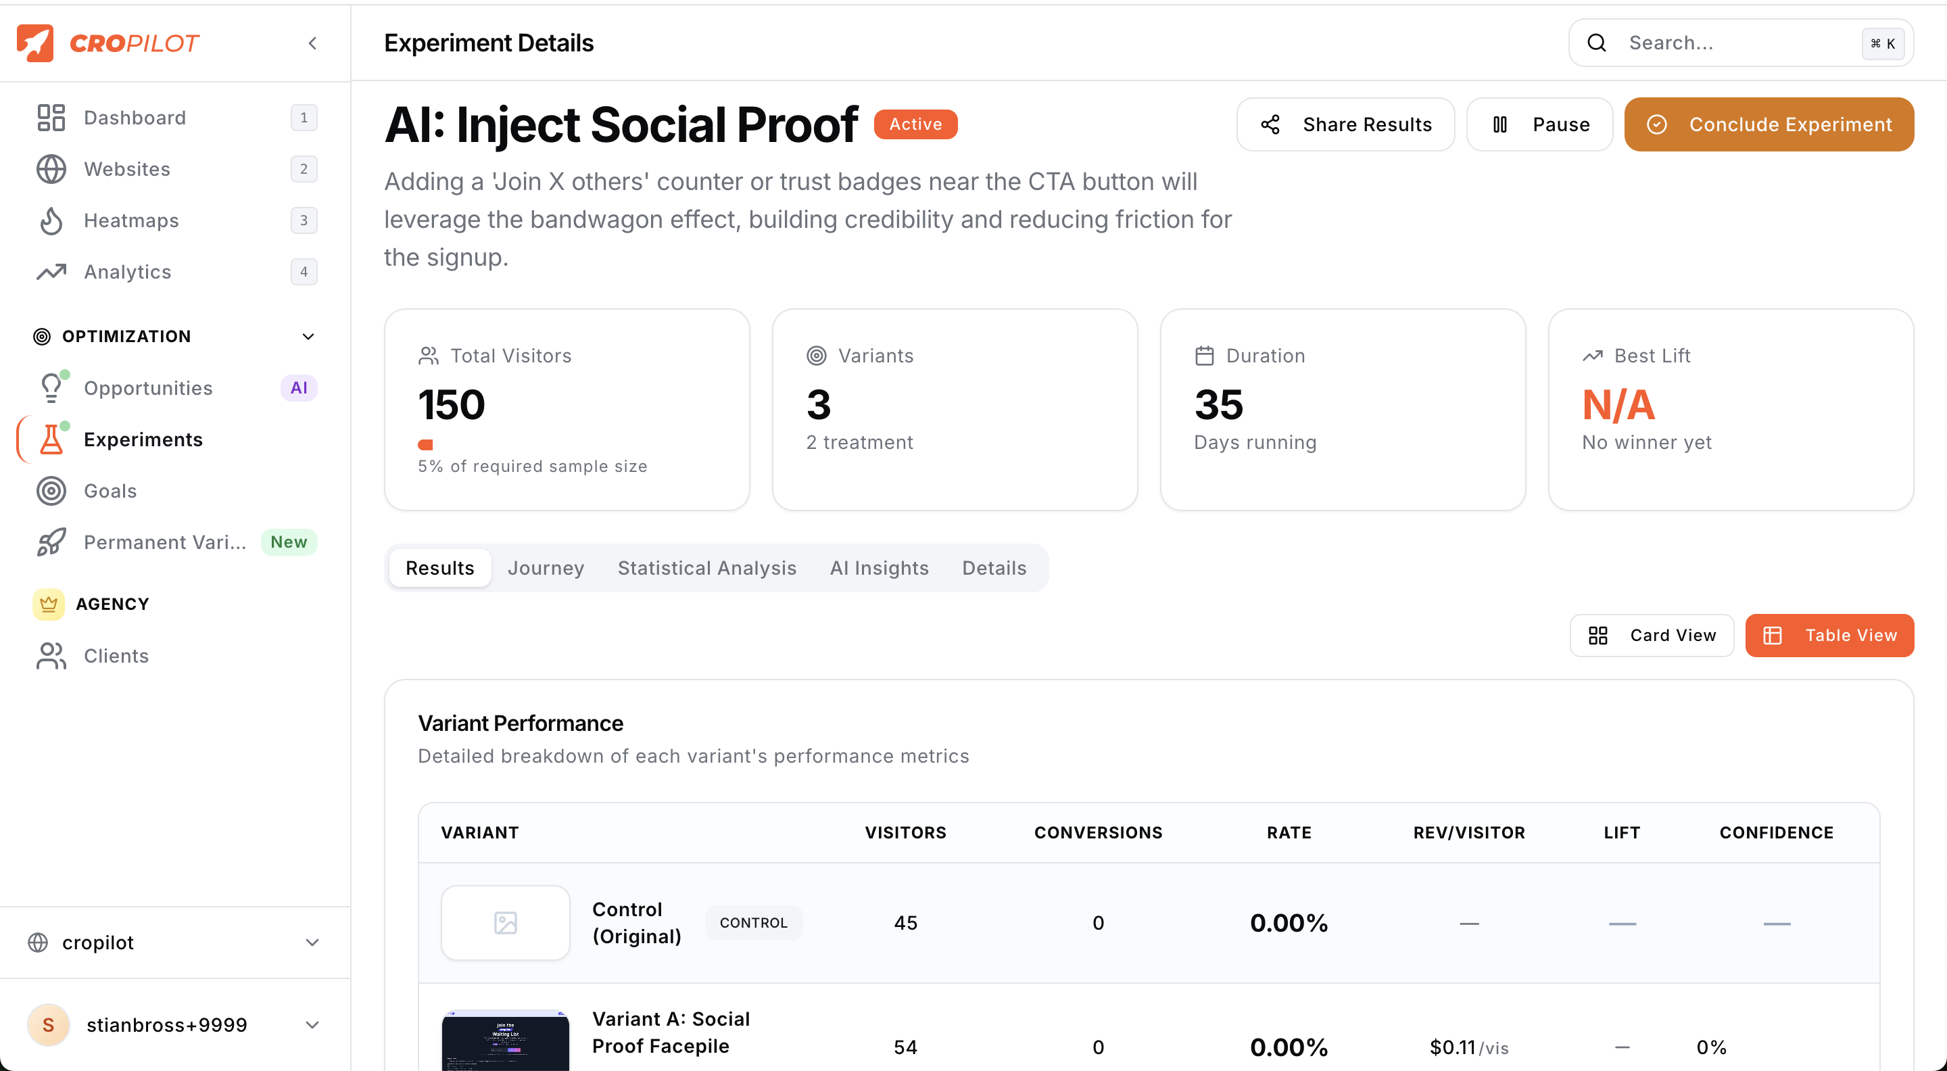Click the CROPilot logo

[108, 43]
